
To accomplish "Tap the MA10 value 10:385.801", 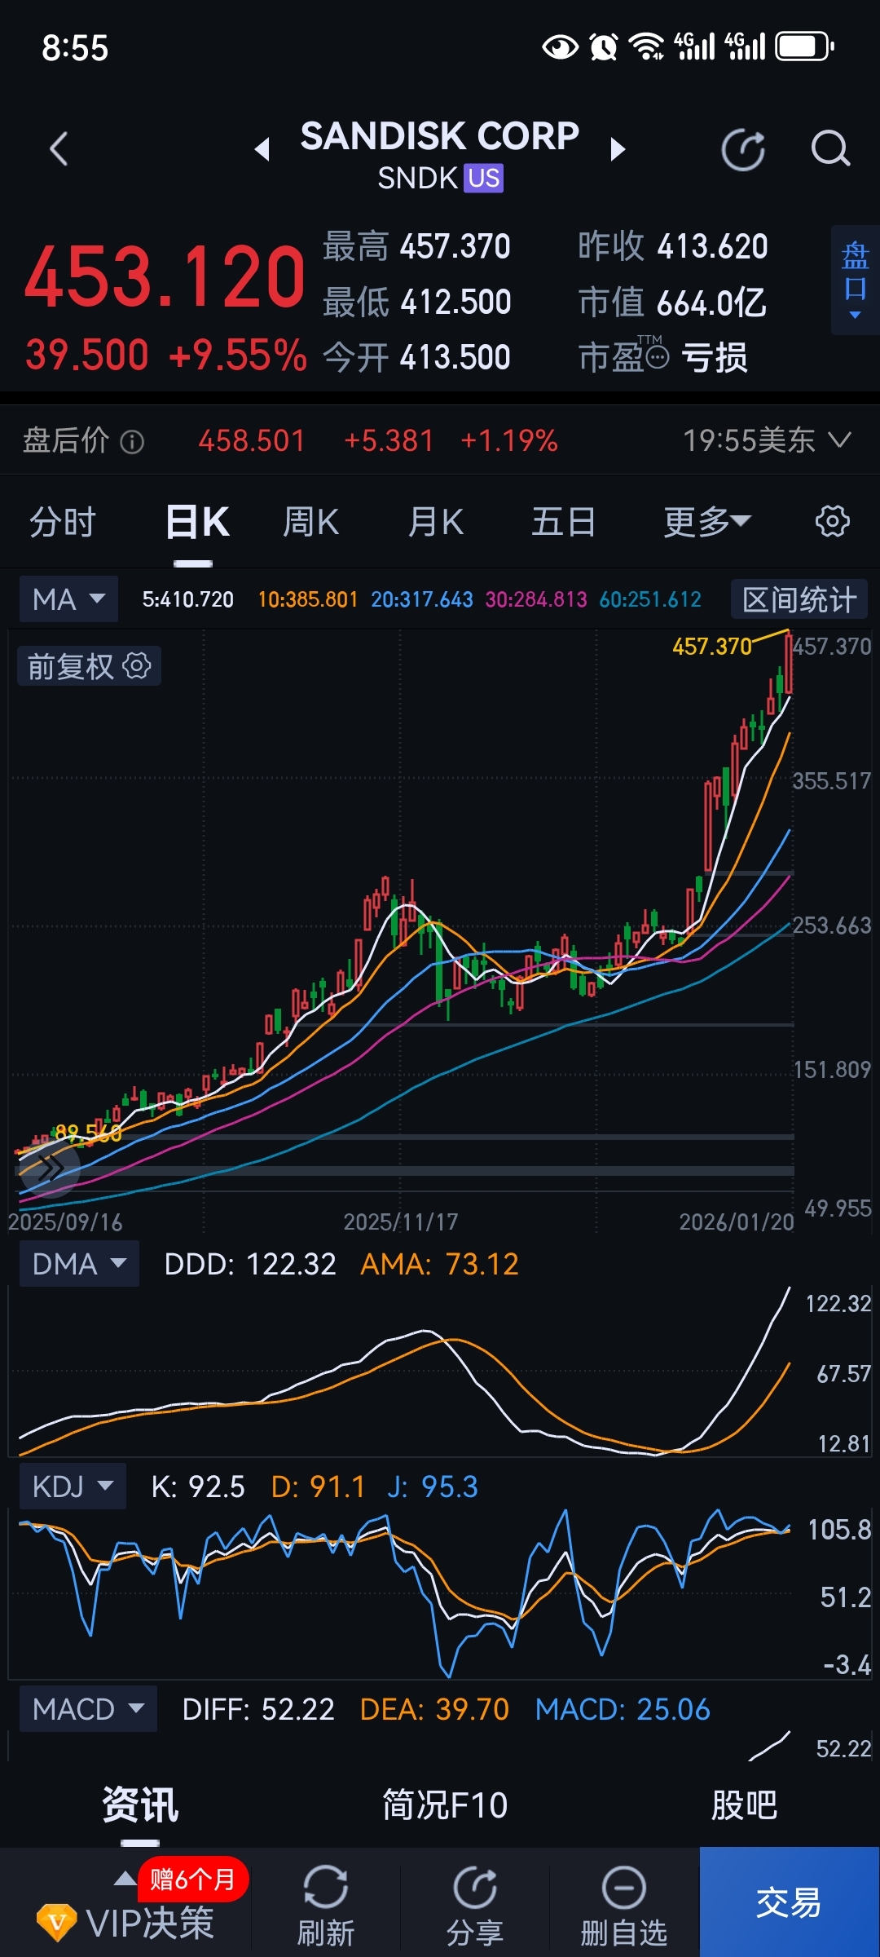I will tap(308, 599).
